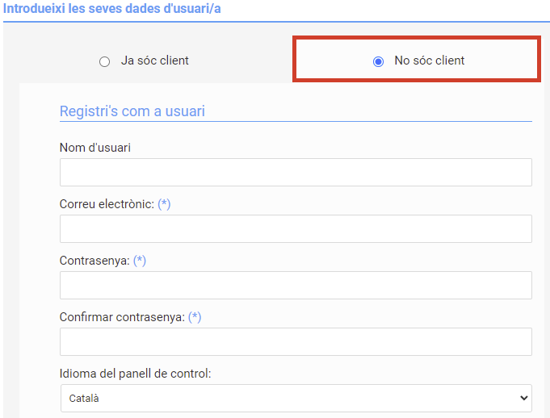Screen dimensions: 550x418
Task: Click the "Confirmar contrasenya:" field label
Action: [122, 317]
